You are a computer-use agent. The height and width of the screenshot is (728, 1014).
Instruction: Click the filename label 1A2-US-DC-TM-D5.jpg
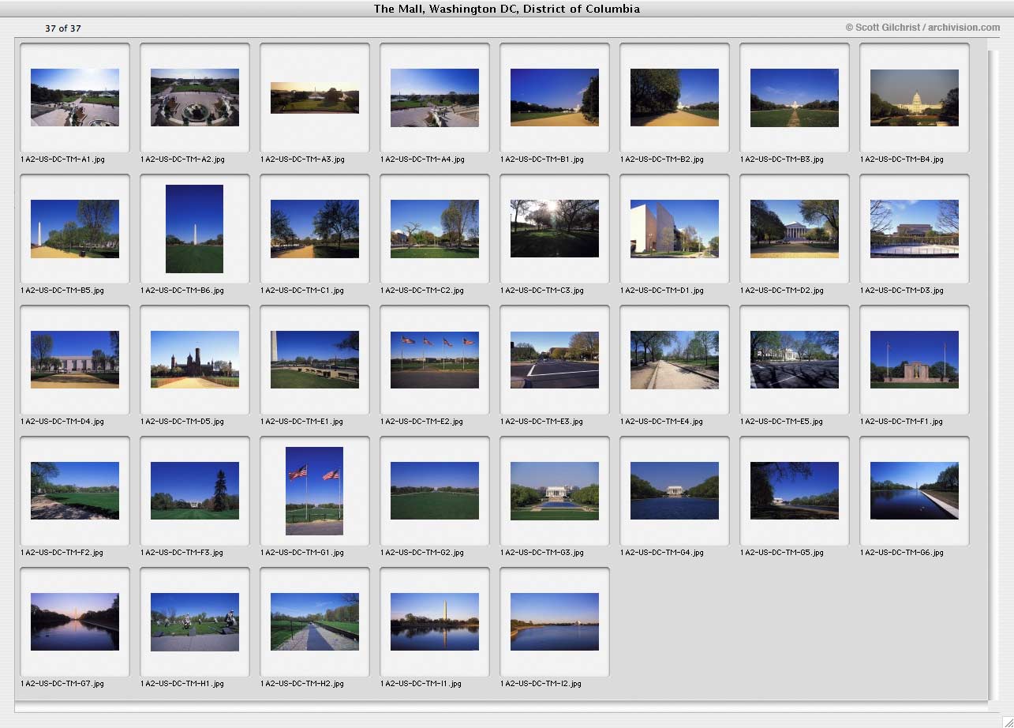pyautogui.click(x=182, y=422)
